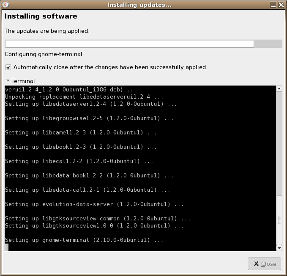Click the 'Installing updates...' title bar text
The width and height of the screenshot is (287, 276).
pyautogui.click(x=139, y=5)
